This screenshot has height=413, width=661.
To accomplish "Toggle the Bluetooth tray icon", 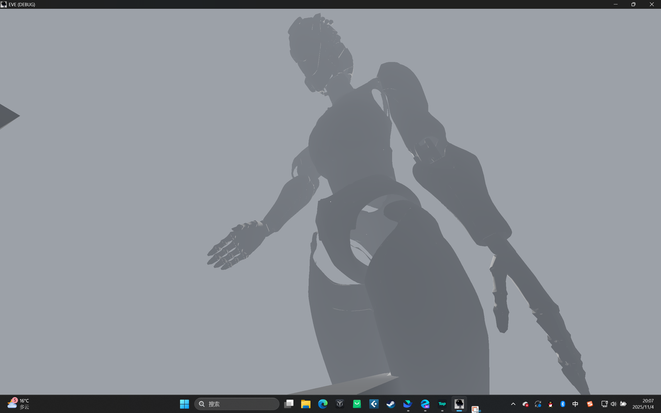I will coord(563,404).
